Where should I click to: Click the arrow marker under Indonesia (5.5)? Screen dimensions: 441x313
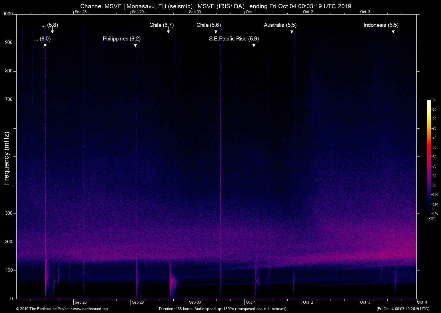tap(393, 31)
